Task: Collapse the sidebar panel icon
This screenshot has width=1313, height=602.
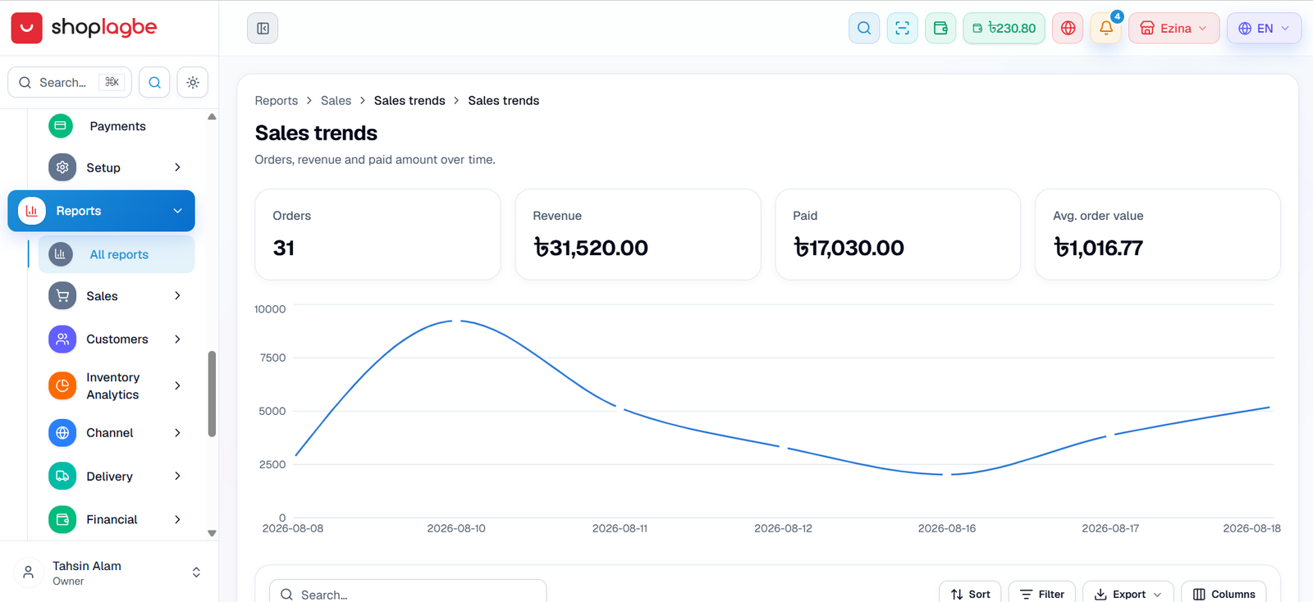Action: 263,28
